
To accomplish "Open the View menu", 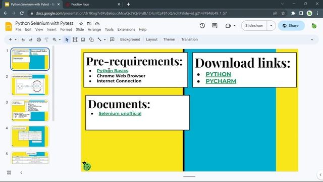I will click(x=39, y=29).
